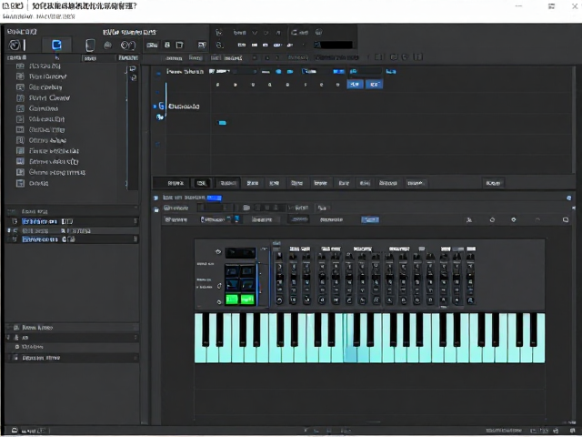Image resolution: width=582 pixels, height=437 pixels.
Task: Select the bottom-right blue pad in the pad grid
Action: [247, 285]
